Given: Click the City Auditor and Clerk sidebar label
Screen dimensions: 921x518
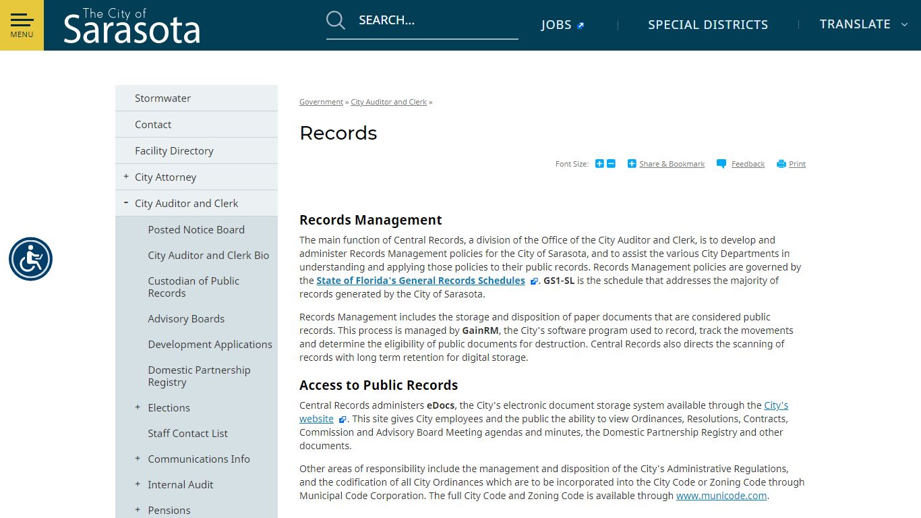Looking at the screenshot, I should tap(187, 203).
